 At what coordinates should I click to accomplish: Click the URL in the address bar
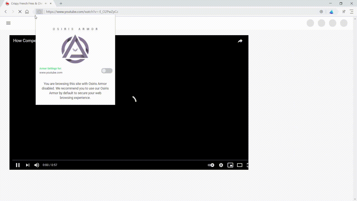82,12
